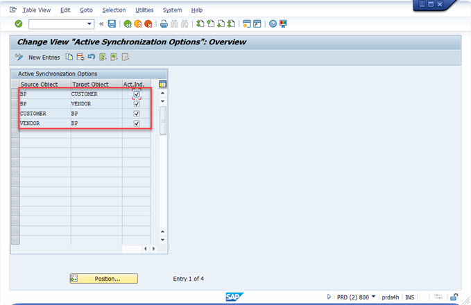471x305 pixels.
Task: Click the Select All icon
Action: tap(103, 57)
